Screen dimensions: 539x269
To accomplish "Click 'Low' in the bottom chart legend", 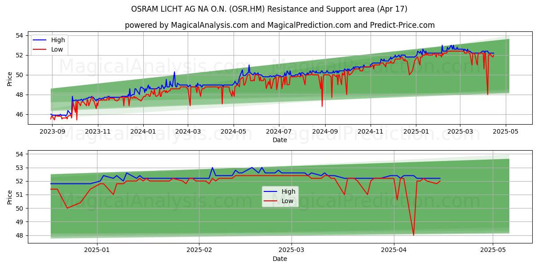I will coord(287,201).
